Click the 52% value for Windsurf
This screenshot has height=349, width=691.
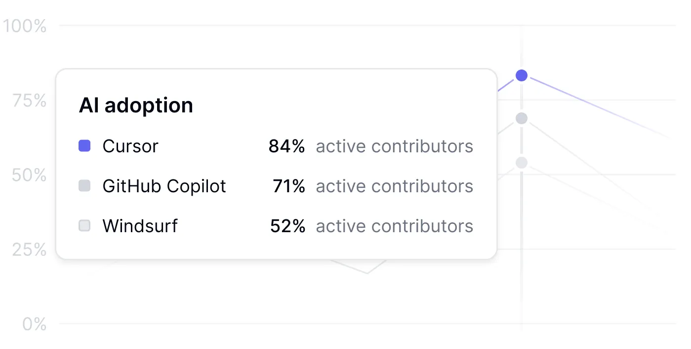coord(287,226)
